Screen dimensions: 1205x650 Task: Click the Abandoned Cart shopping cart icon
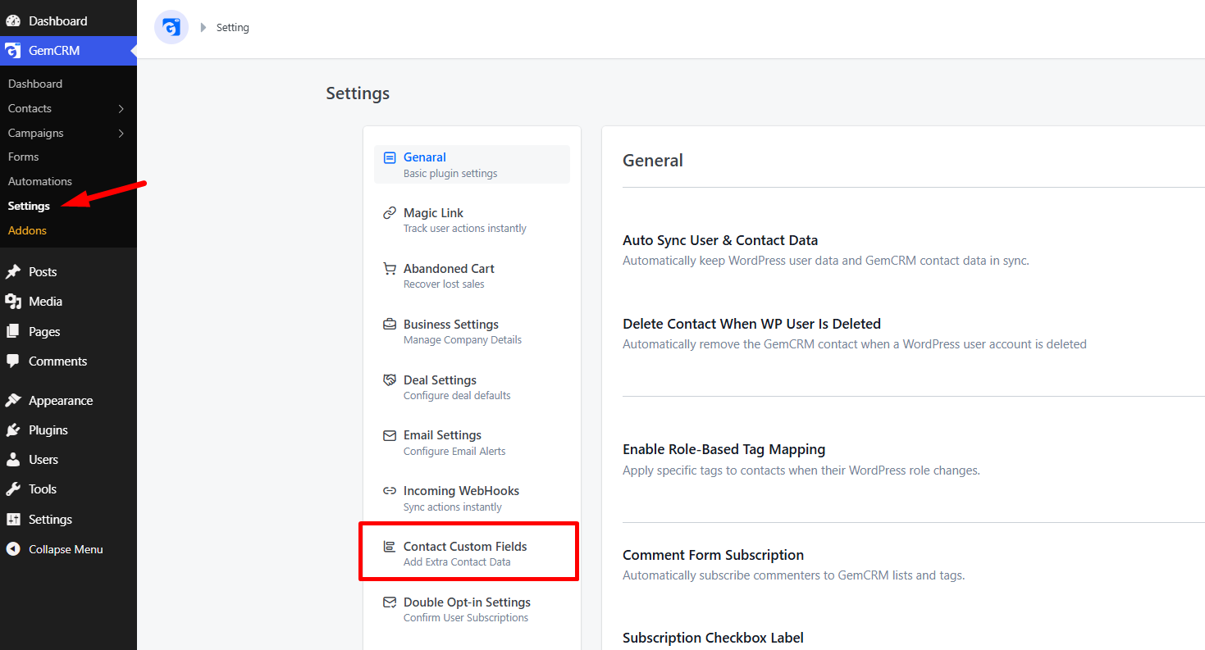tap(390, 269)
